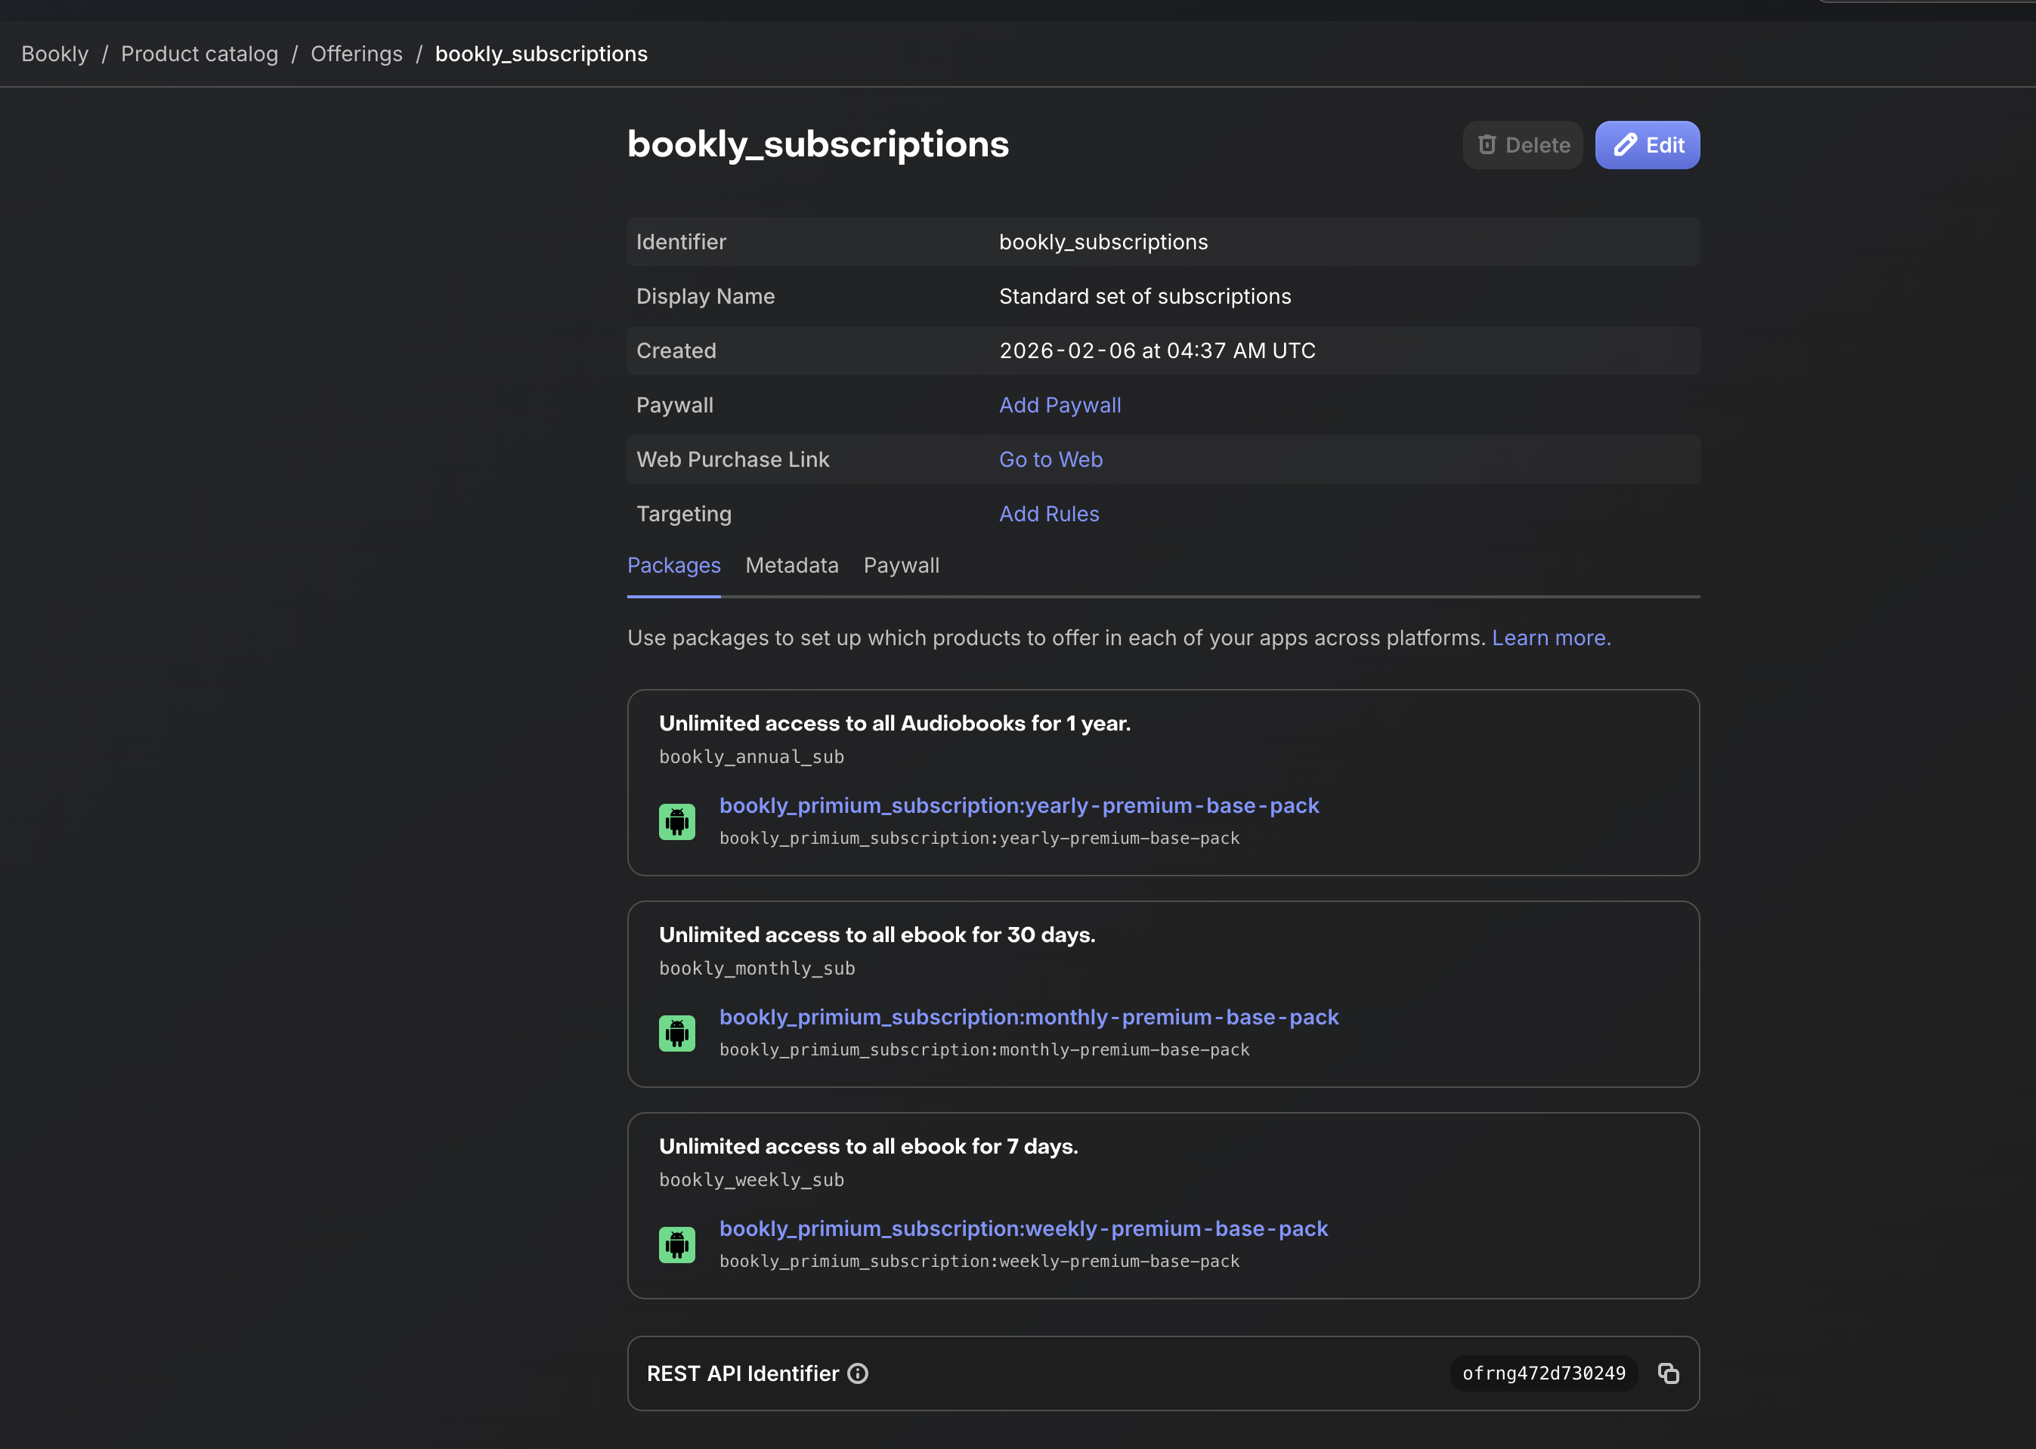The width and height of the screenshot is (2036, 1449).
Task: Return to Offerings breadcrumb
Action: (x=356, y=54)
